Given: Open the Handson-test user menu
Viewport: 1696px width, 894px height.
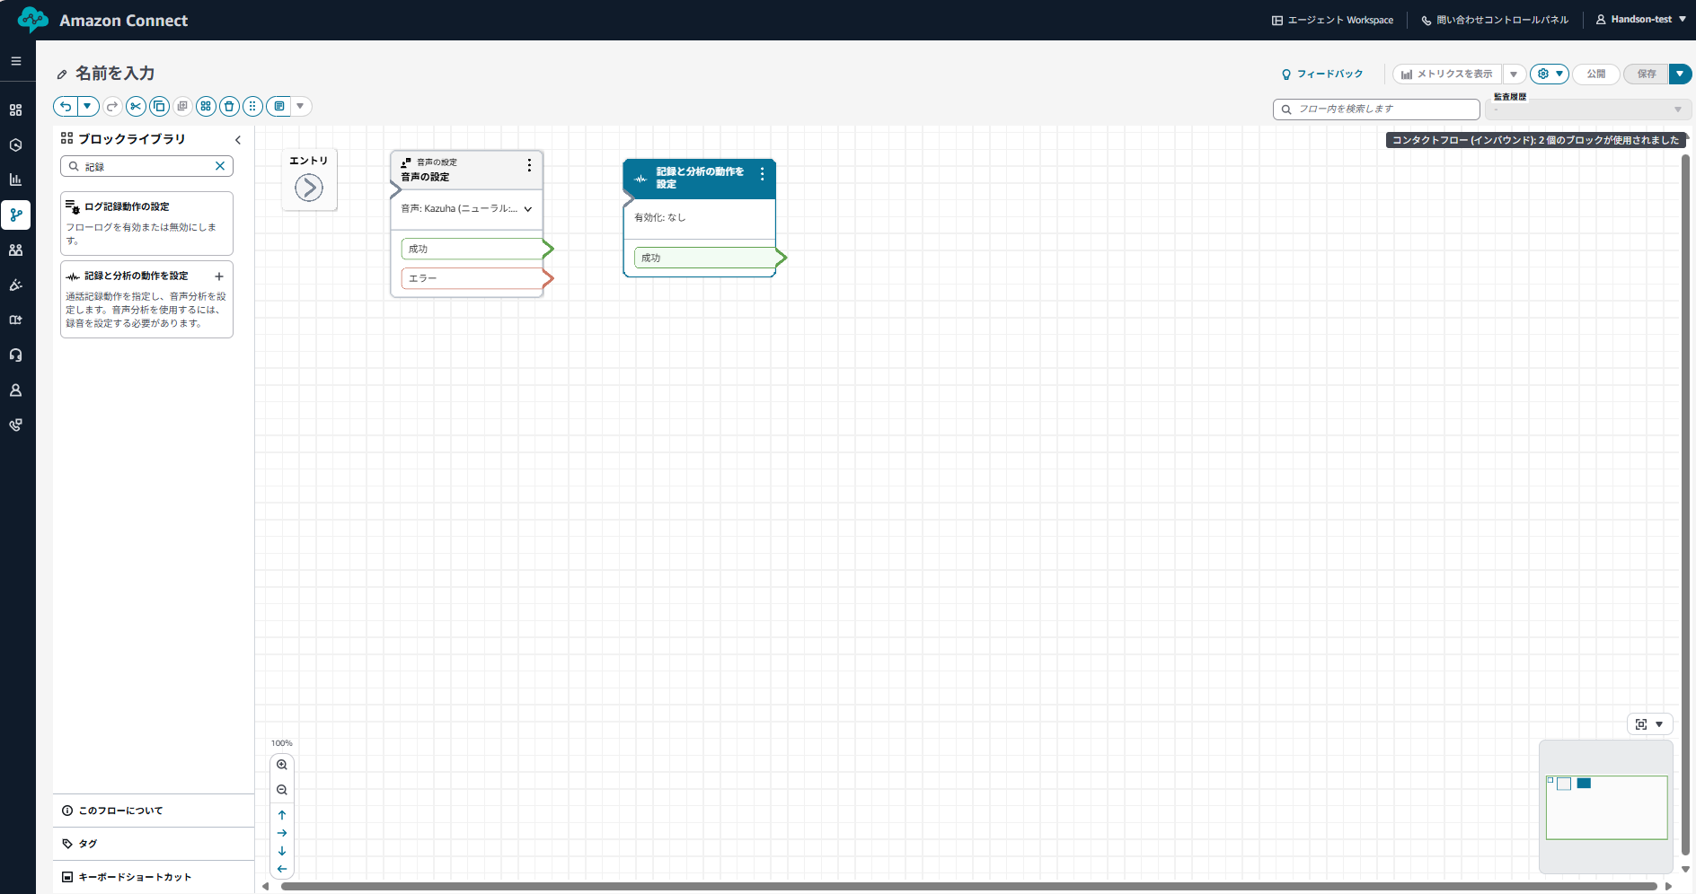Looking at the screenshot, I should coord(1641,20).
